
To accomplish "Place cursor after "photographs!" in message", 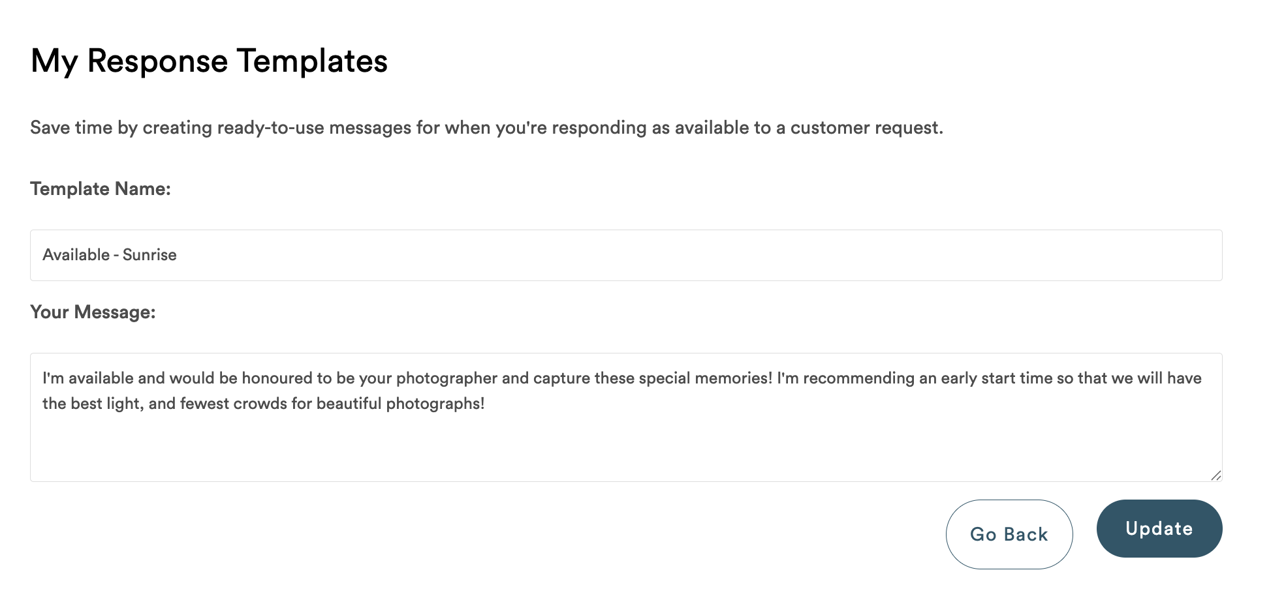I will click(486, 404).
